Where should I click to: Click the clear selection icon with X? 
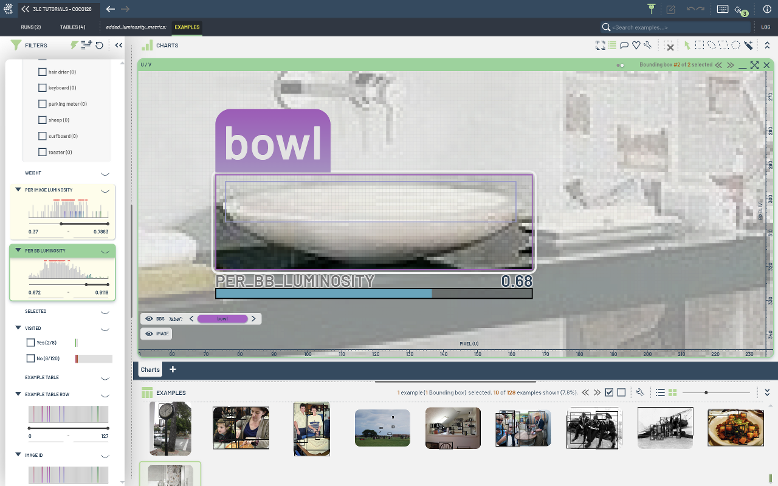pos(668,46)
